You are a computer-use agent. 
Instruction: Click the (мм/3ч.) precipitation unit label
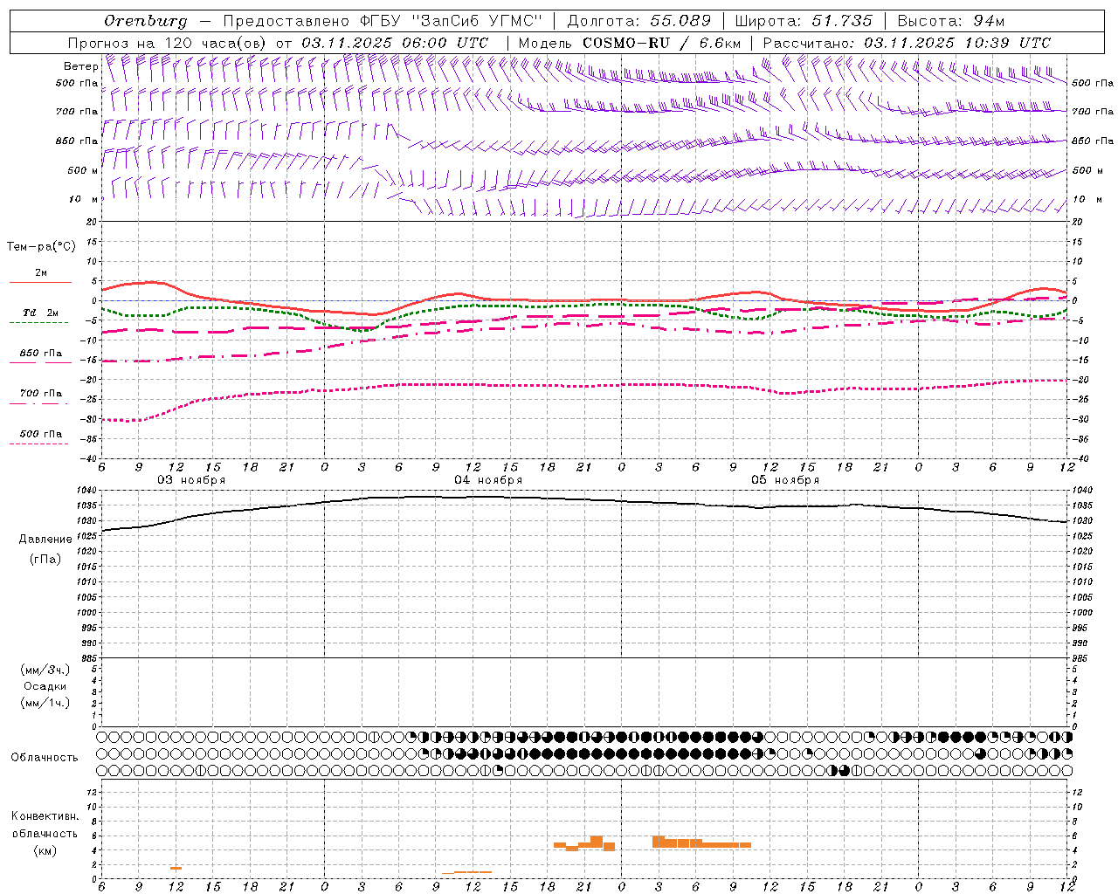tap(45, 670)
